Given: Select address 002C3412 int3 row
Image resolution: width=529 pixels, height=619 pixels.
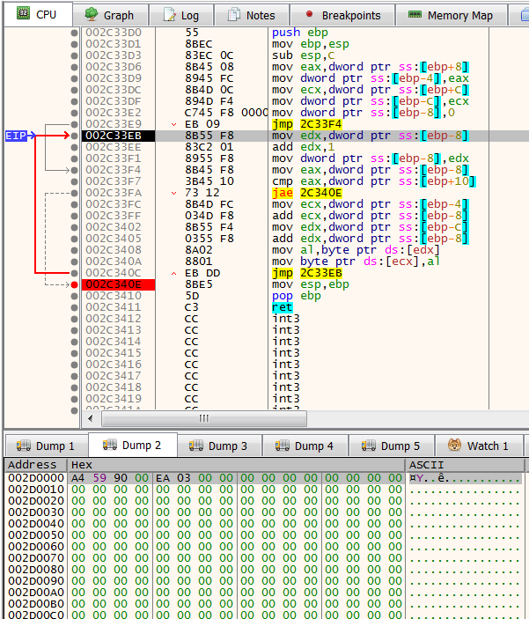Looking at the screenshot, I should coord(114,319).
